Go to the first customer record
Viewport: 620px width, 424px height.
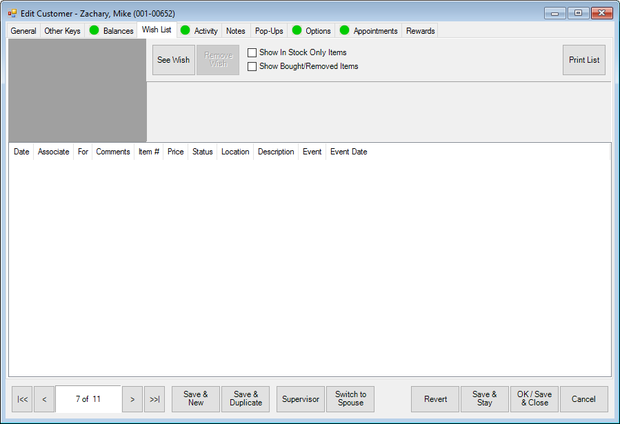click(x=22, y=399)
